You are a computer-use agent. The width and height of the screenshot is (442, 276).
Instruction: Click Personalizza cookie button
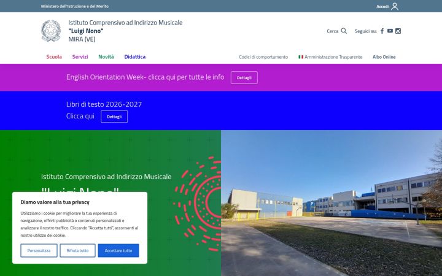[39, 250]
